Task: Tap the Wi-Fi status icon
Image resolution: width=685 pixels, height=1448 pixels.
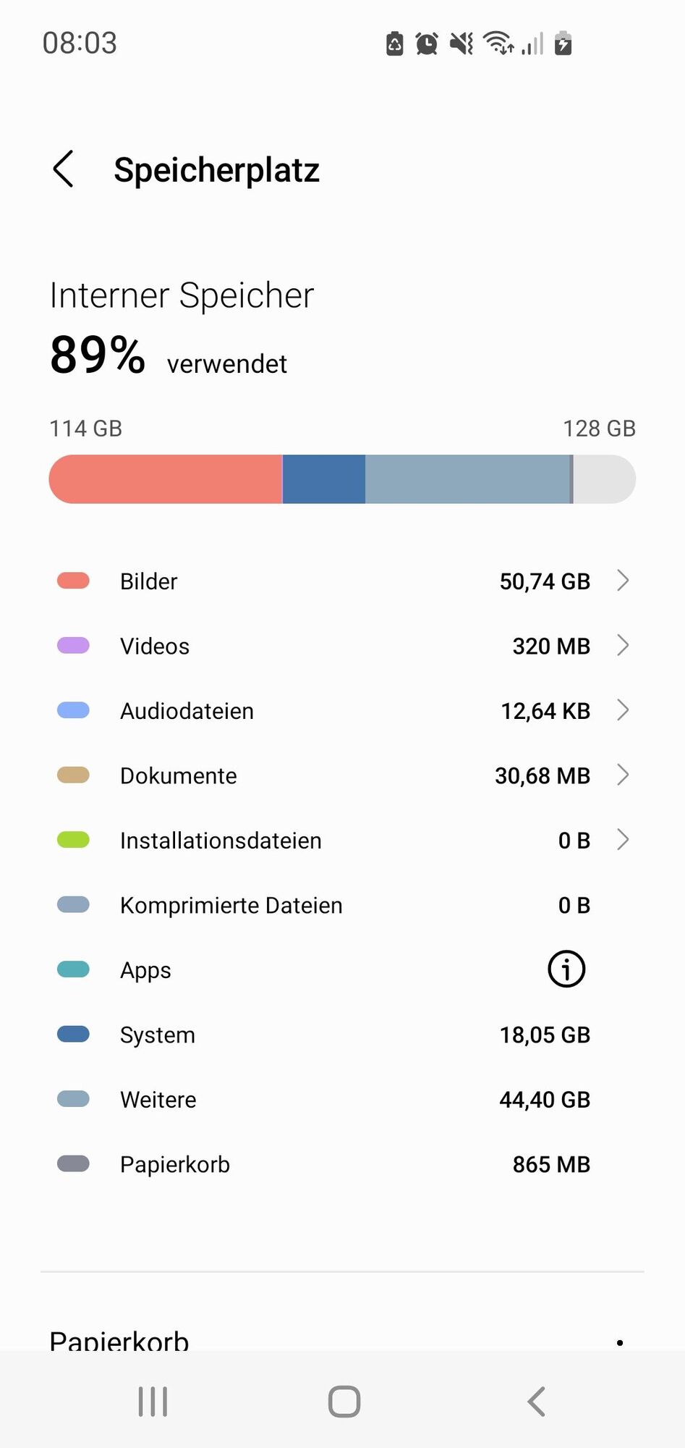Action: click(x=498, y=43)
